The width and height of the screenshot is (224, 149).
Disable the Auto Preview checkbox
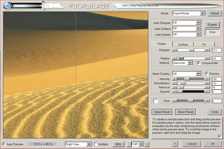(4, 144)
